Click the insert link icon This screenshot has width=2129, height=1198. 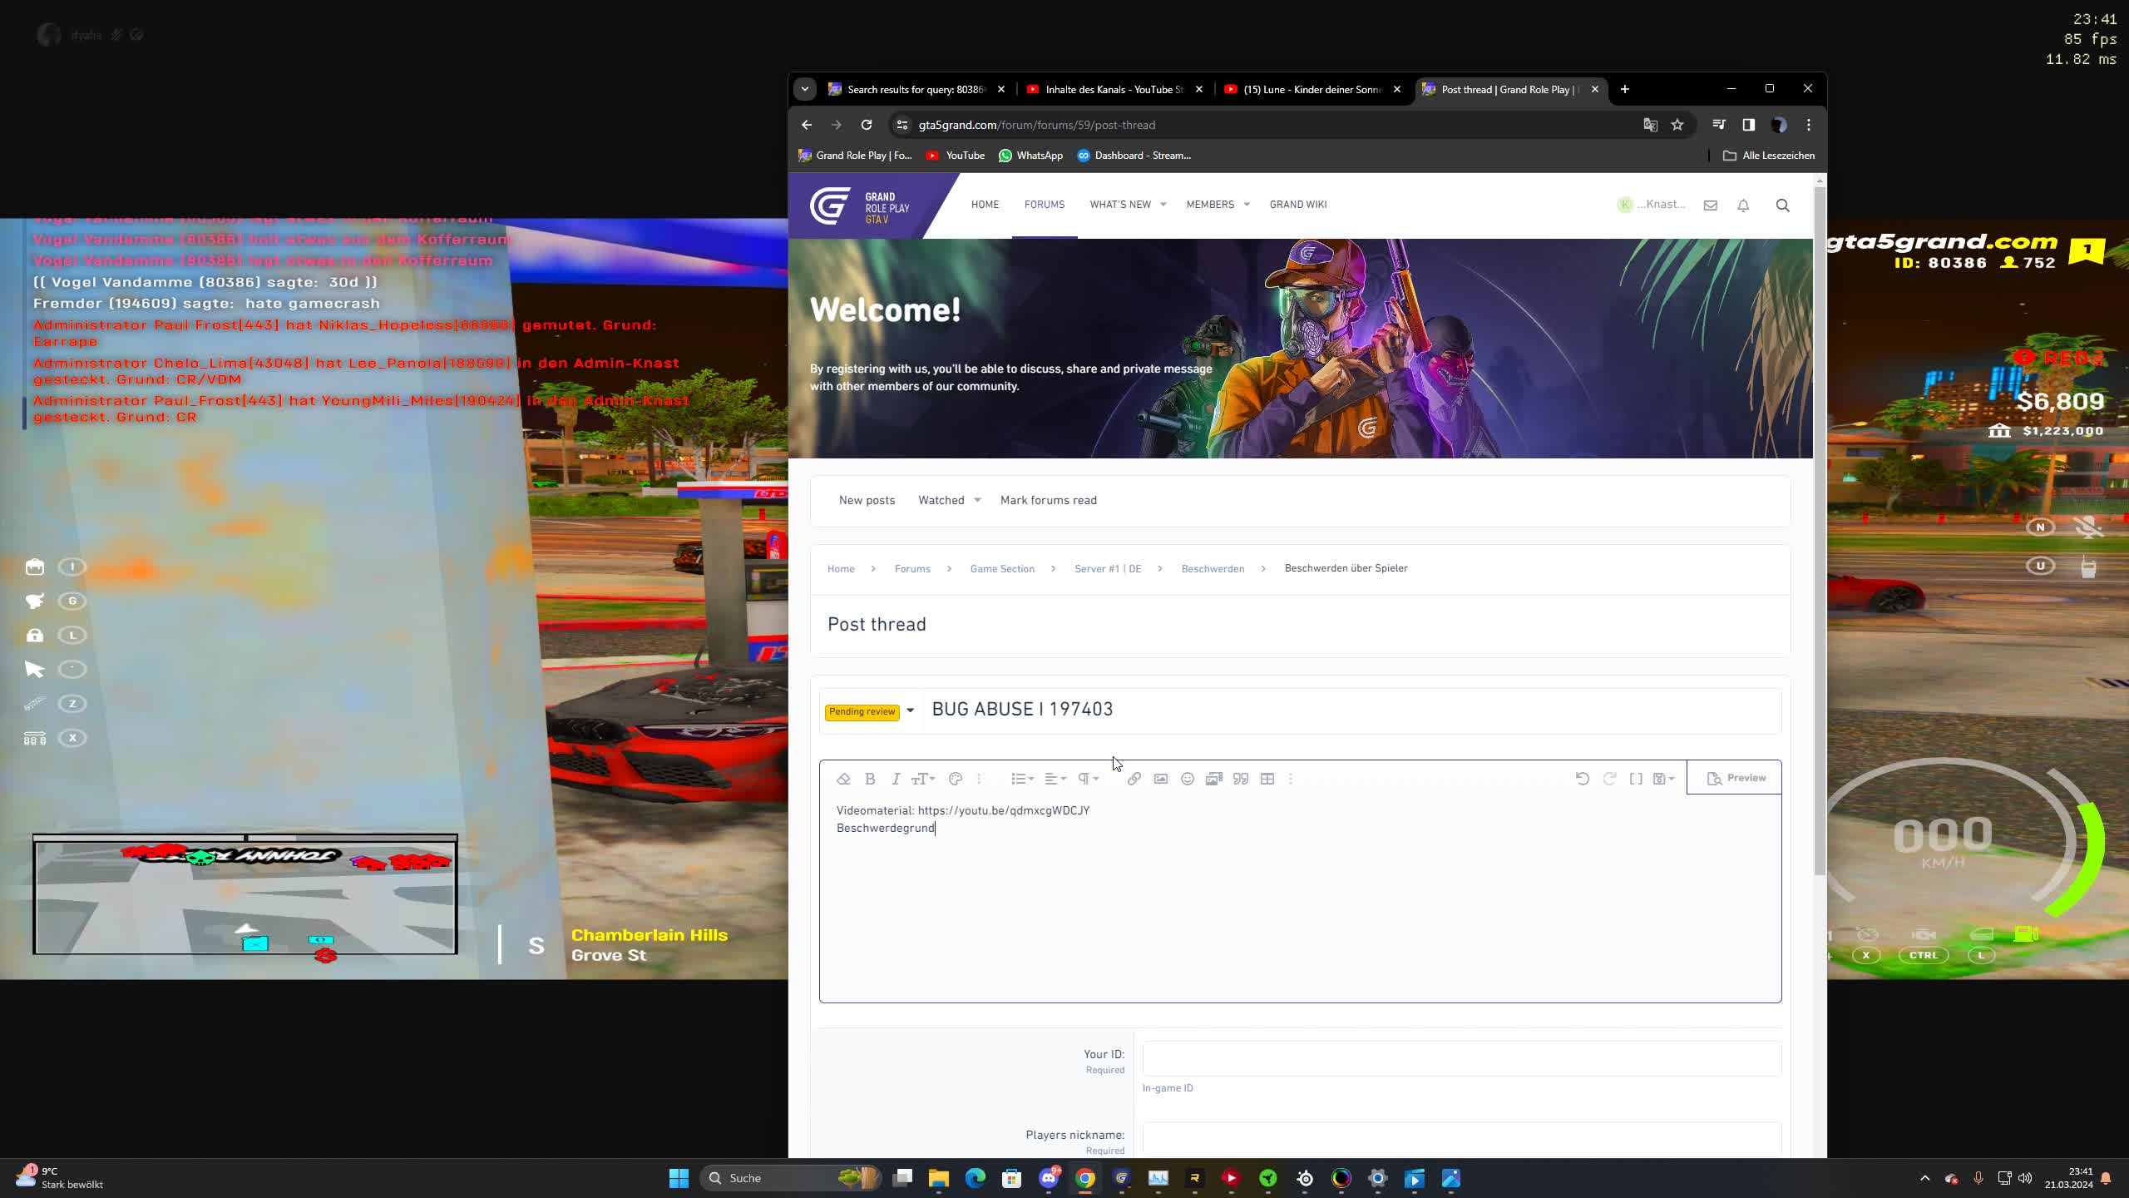[x=1134, y=779]
